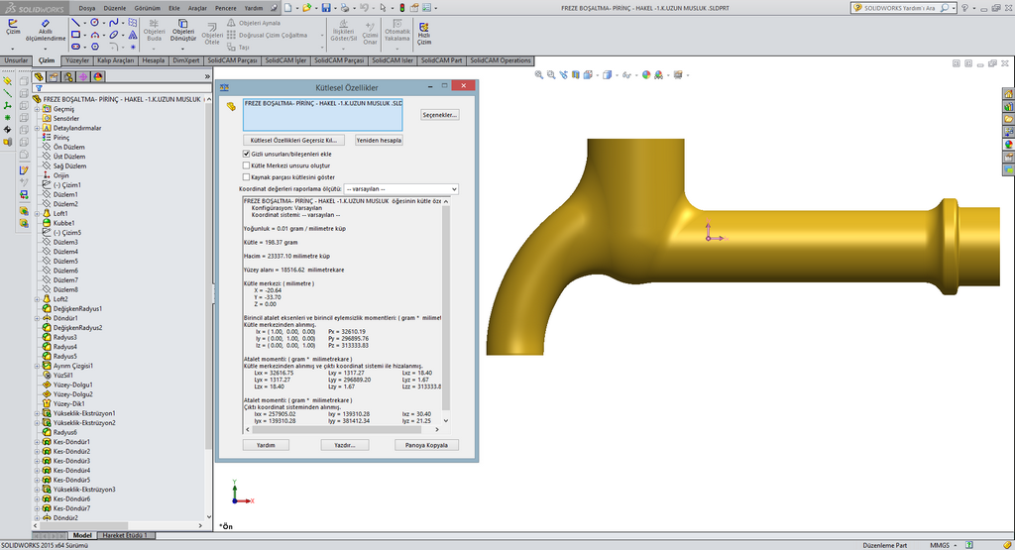Open the edit appearance color sphere icon
The image size is (1015, 550).
coord(646,74)
